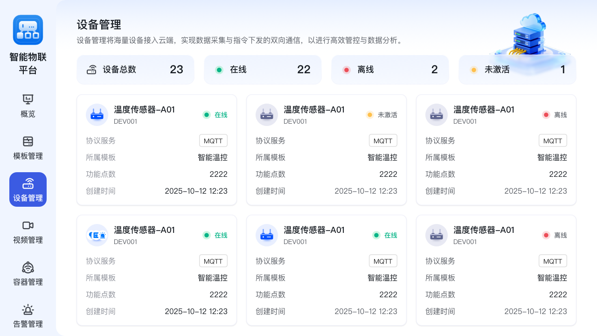This screenshot has height=336, width=597.
Task: Switch to 设备管理 section
Action: [x=28, y=189]
